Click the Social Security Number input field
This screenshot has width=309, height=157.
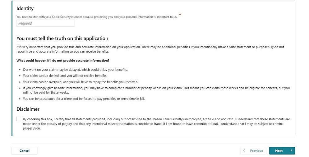[x=45, y=23]
